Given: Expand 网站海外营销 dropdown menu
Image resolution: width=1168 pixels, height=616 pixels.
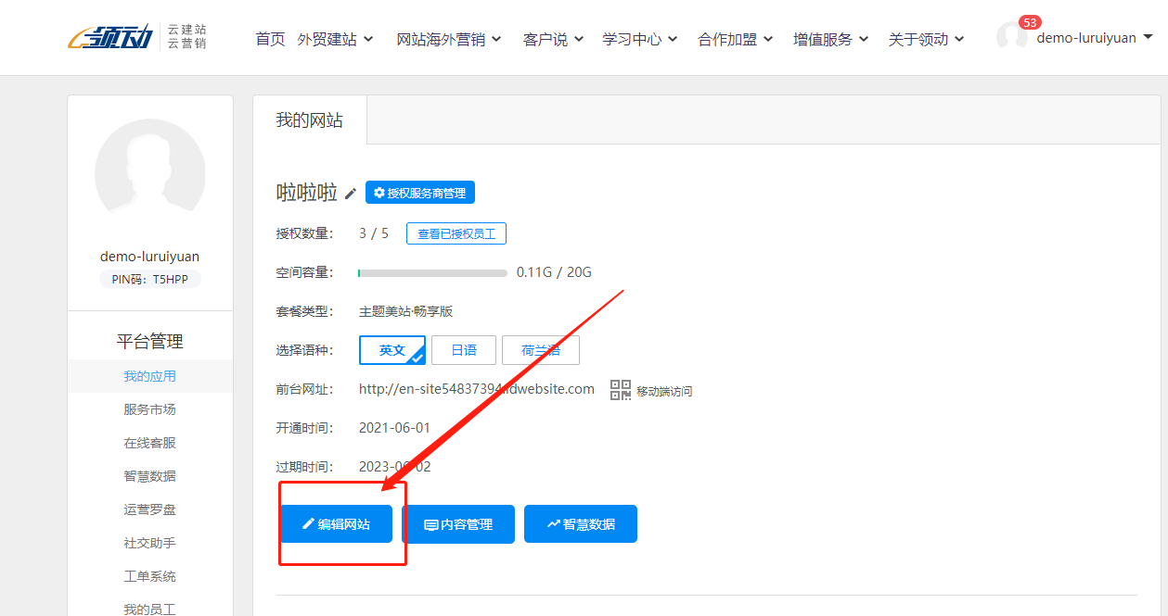Looking at the screenshot, I should click(448, 39).
